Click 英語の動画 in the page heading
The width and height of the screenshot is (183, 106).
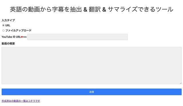(x=25, y=9)
